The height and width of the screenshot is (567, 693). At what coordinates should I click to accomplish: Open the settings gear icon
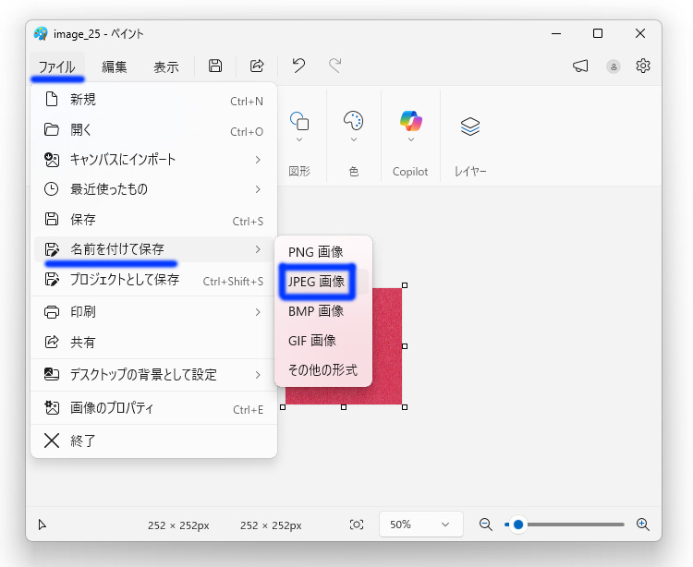[643, 66]
